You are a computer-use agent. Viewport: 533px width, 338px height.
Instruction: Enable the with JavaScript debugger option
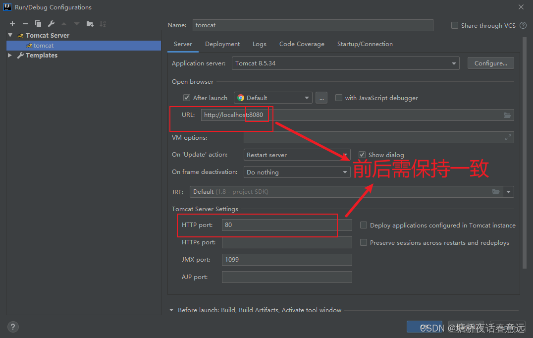[x=339, y=98]
